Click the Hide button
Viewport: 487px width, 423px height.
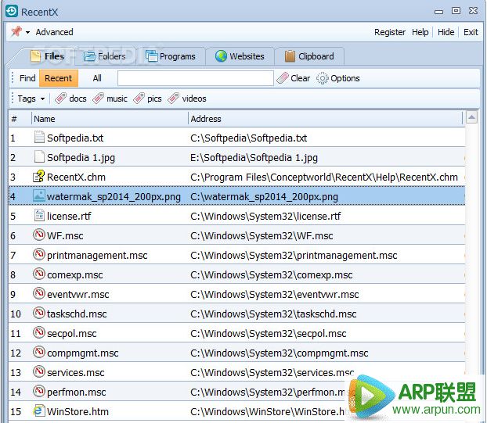(446, 32)
